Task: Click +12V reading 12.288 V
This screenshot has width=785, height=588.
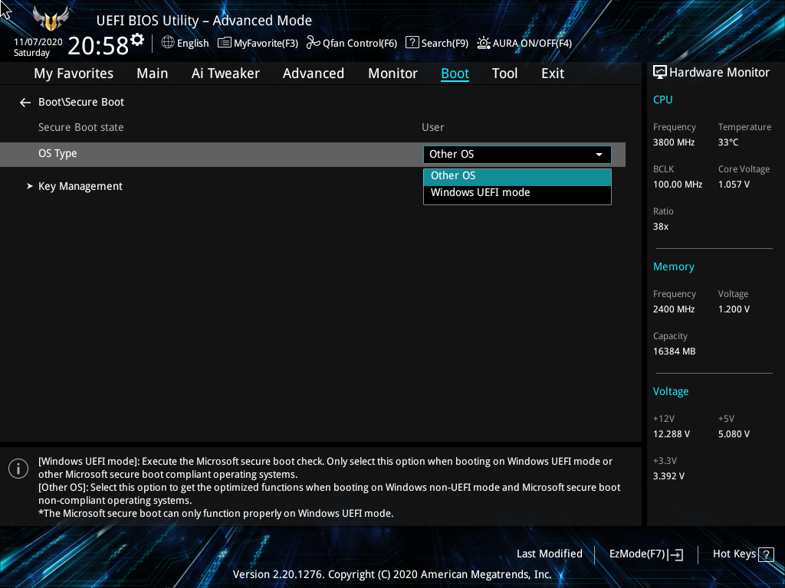Action: click(x=672, y=434)
